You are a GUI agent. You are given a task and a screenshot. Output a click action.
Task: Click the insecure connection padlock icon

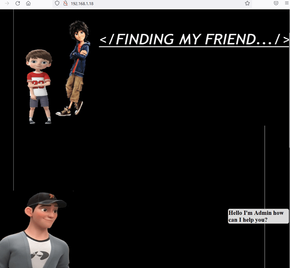click(x=65, y=4)
